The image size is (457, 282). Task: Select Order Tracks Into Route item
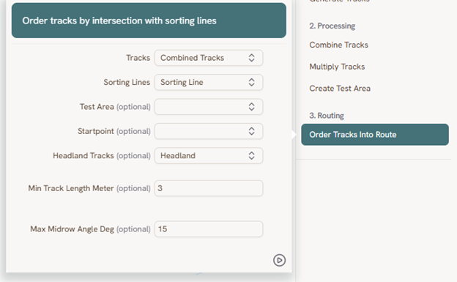(x=375, y=135)
